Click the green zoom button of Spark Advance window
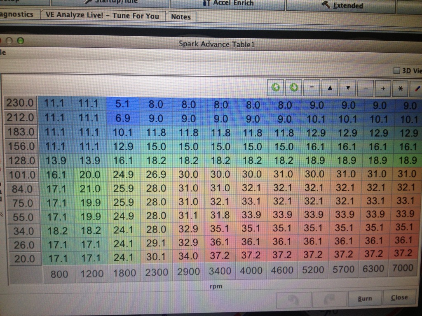The height and width of the screenshot is (316, 422). click(x=21, y=41)
